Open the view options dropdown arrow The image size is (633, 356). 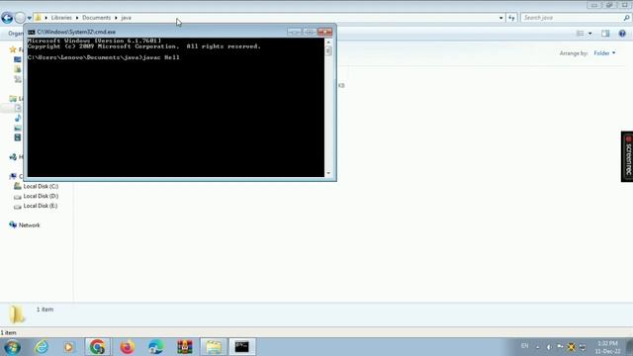590,34
